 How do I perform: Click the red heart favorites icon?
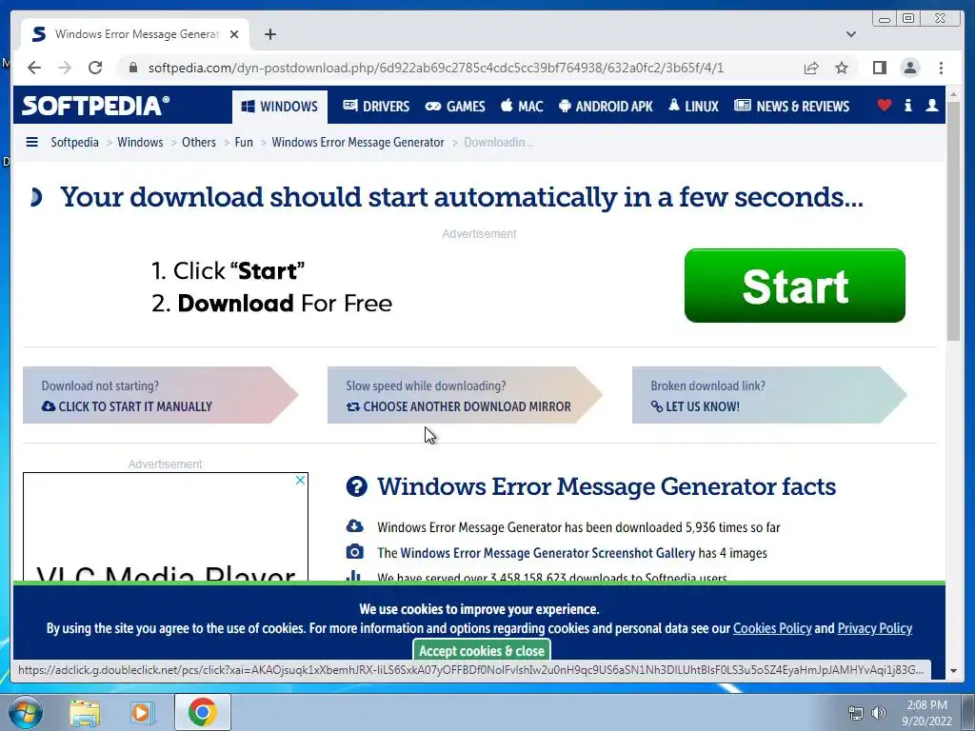coord(884,105)
